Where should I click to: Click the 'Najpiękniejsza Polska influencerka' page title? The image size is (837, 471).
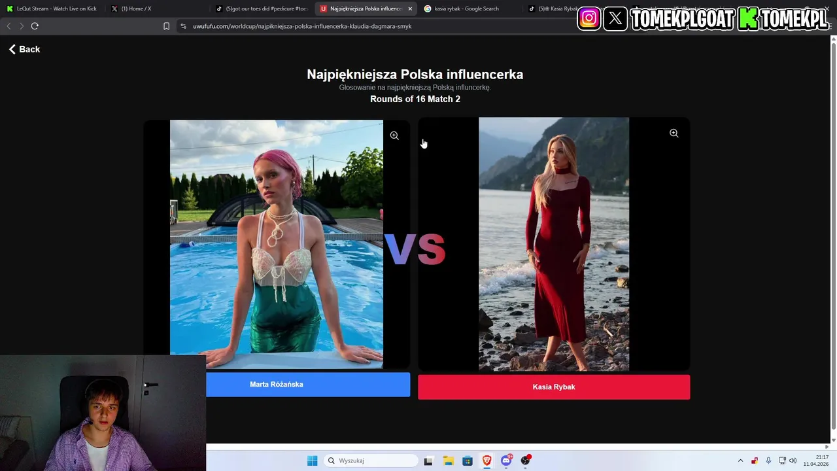(415, 75)
